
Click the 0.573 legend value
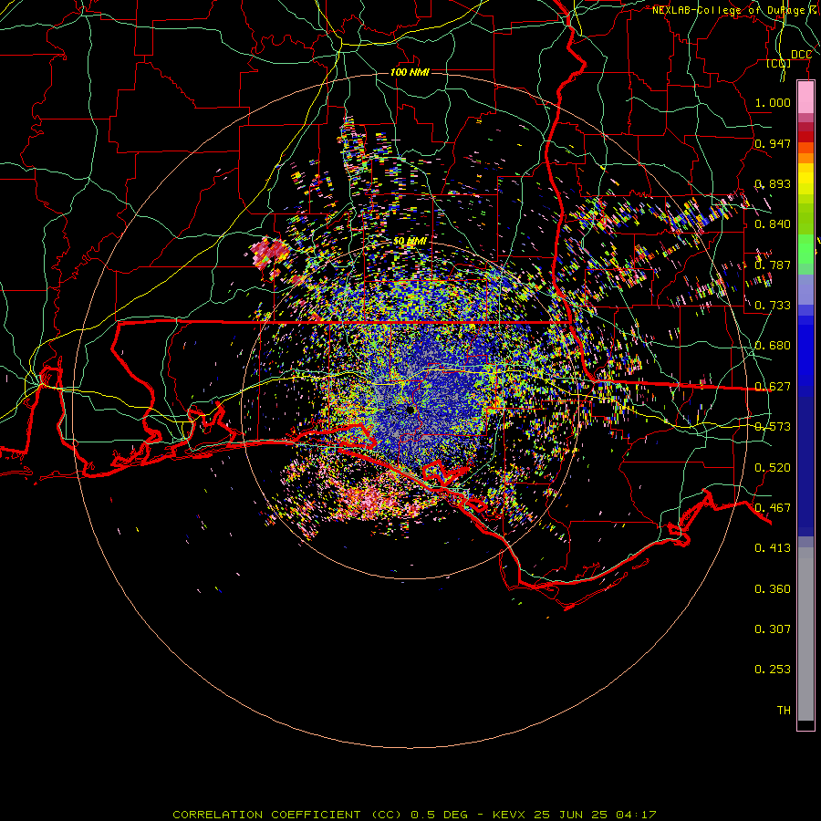coord(773,427)
